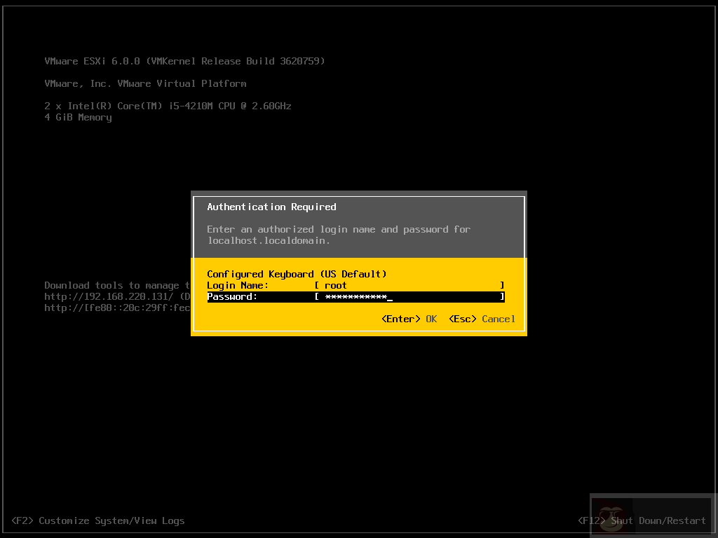Click the root username text

[x=335, y=285]
